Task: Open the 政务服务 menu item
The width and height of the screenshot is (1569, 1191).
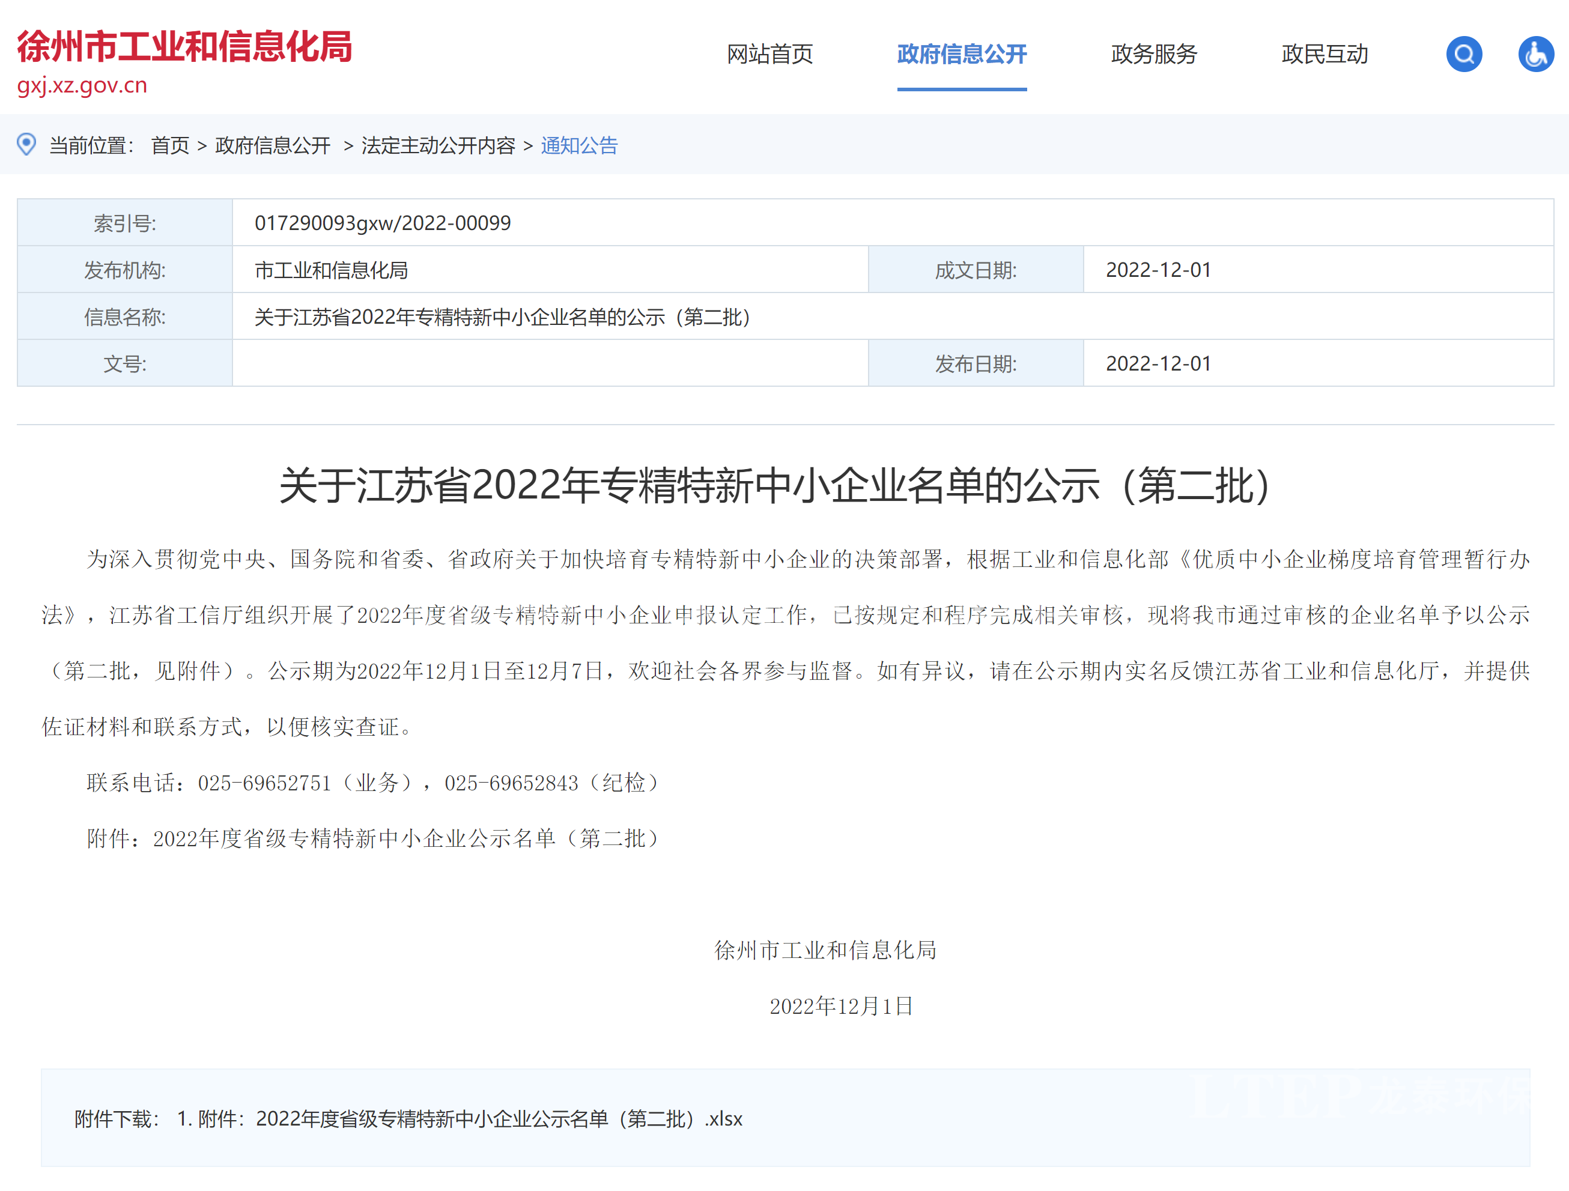Action: click(x=1153, y=54)
